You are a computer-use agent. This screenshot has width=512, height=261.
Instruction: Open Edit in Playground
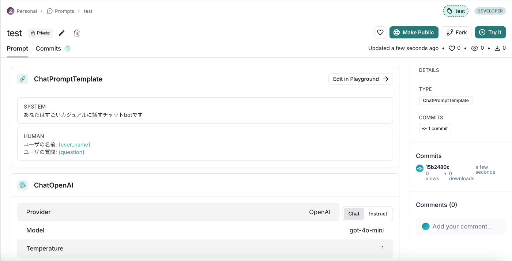361,79
